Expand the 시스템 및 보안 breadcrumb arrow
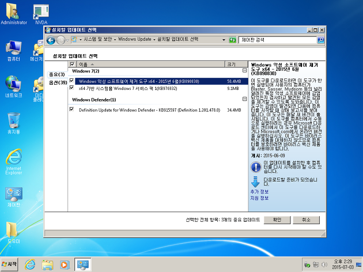 (x=115, y=40)
